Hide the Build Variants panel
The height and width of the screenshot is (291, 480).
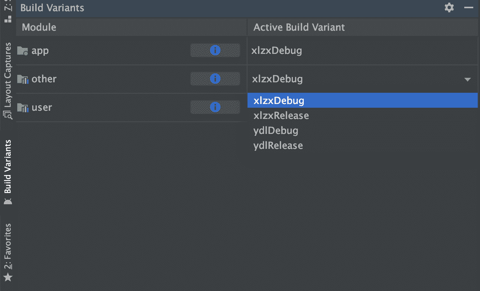pos(468,7)
